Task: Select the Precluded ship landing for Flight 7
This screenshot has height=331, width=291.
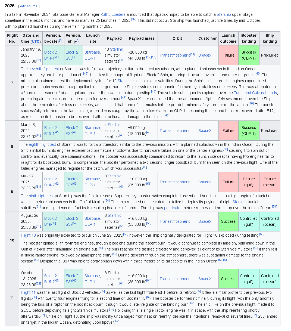Action: [x=270, y=55]
